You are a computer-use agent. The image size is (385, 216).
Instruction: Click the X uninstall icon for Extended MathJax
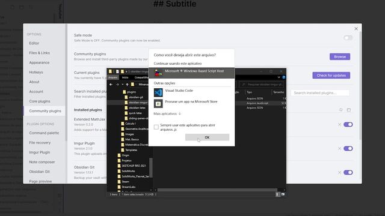339,125
